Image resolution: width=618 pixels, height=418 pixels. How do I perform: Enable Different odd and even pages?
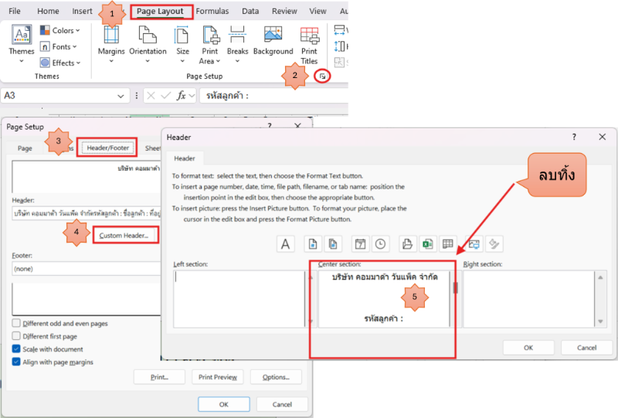pyautogui.click(x=17, y=323)
